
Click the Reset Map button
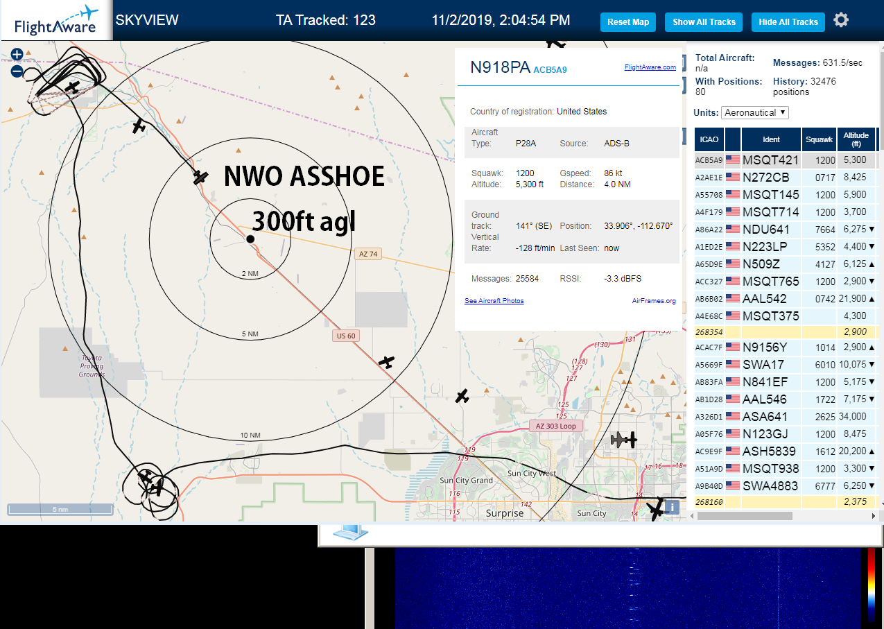pos(628,22)
